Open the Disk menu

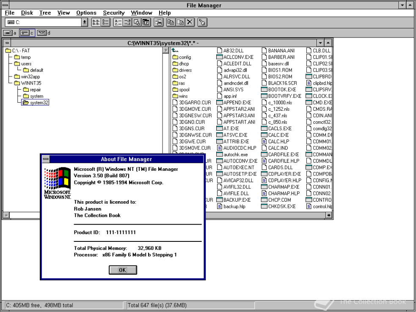coord(27,13)
